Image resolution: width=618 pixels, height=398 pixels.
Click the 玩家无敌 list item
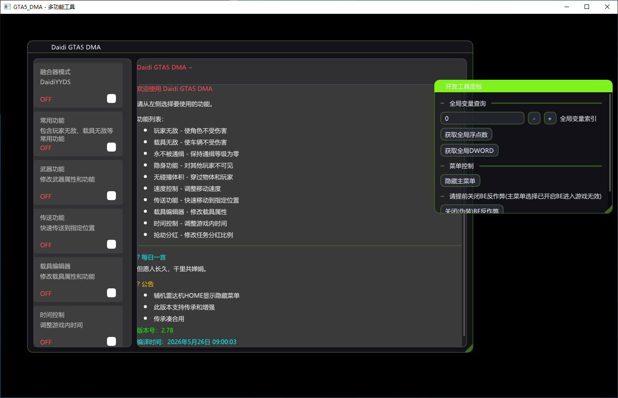coord(190,131)
